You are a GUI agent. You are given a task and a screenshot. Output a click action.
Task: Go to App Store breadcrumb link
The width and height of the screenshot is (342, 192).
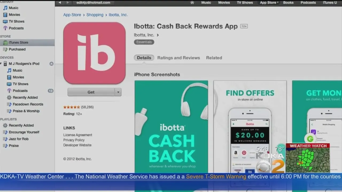pyautogui.click(x=72, y=15)
